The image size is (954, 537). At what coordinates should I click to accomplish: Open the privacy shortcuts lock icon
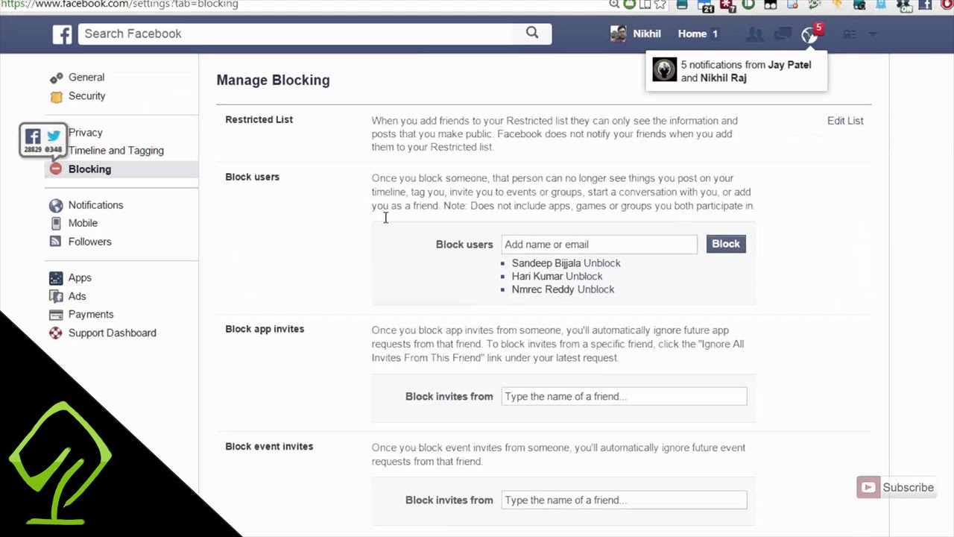point(850,34)
